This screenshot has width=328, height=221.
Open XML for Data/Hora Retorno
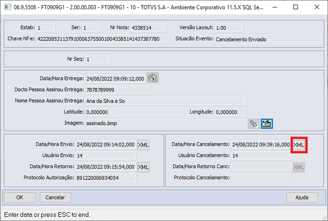pyautogui.click(x=143, y=167)
